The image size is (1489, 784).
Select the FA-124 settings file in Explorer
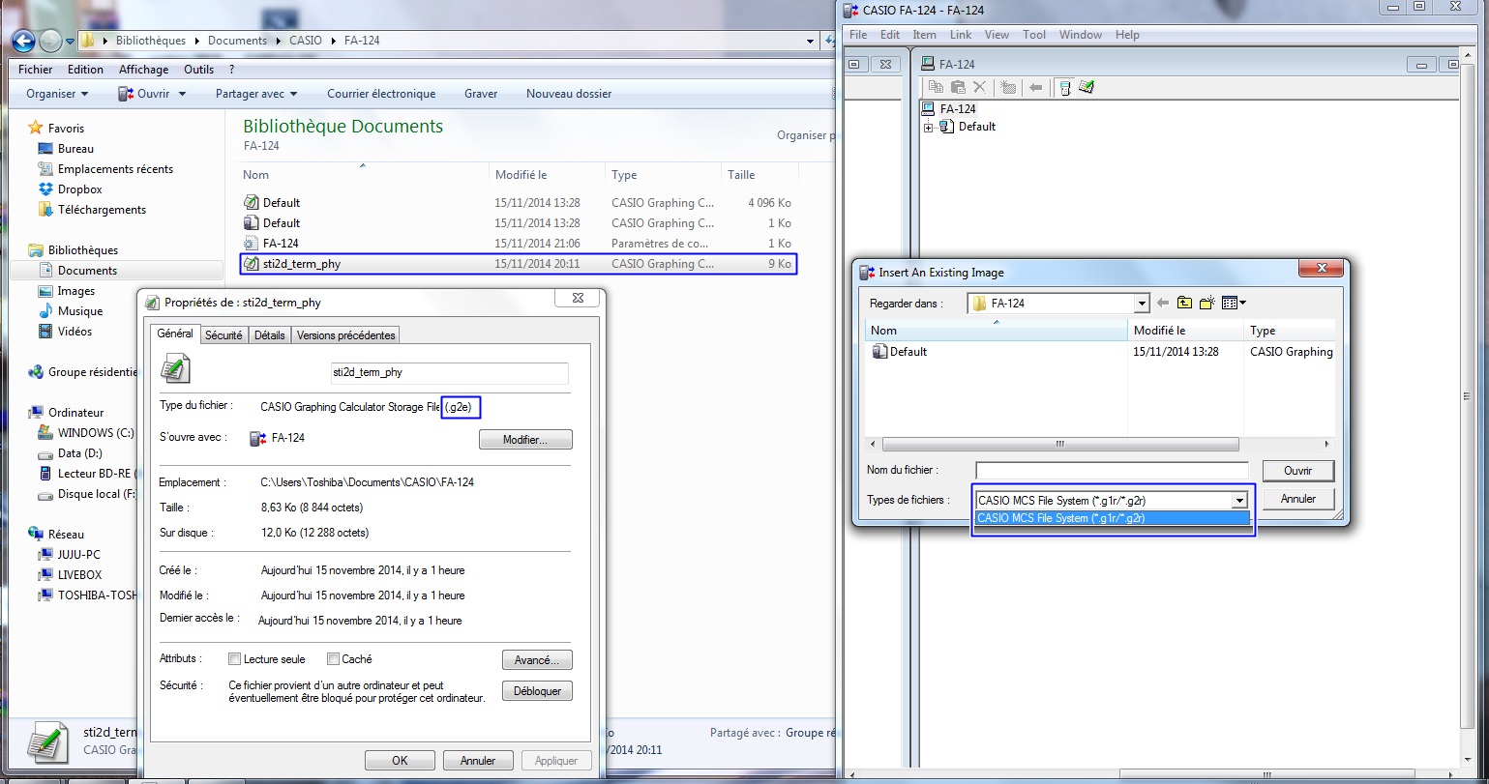coord(518,244)
